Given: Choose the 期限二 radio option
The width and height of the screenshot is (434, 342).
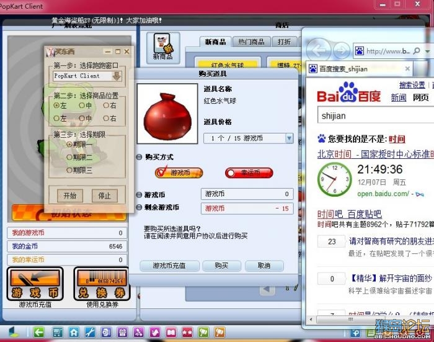Looking at the screenshot, I should point(69,157).
